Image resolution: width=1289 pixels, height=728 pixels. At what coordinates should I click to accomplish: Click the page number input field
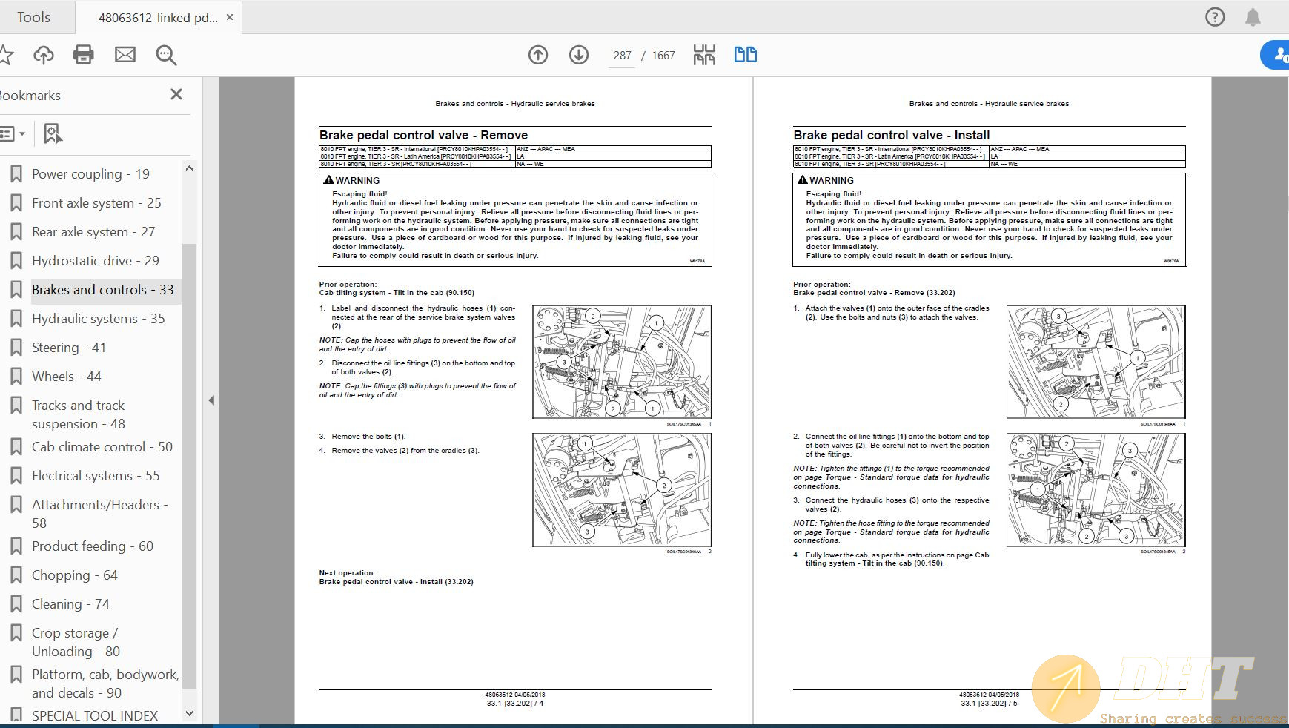point(622,56)
